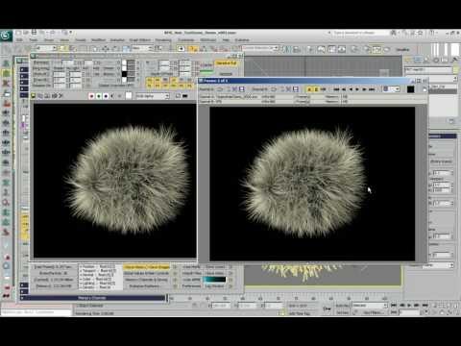This screenshot has height=346, width=461.
Task: Play animation in the main playback controls
Action: (409, 306)
